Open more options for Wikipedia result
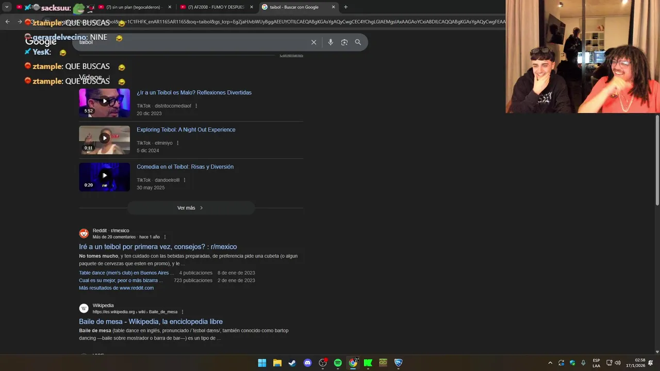This screenshot has width=660, height=371. (x=182, y=312)
